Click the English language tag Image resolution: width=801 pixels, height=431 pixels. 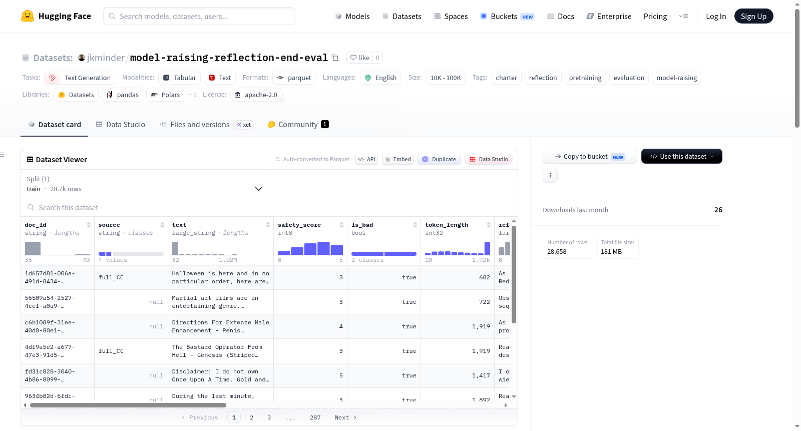[380, 78]
